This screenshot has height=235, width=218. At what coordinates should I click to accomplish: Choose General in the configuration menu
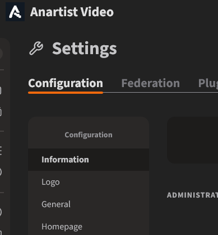tap(89, 204)
